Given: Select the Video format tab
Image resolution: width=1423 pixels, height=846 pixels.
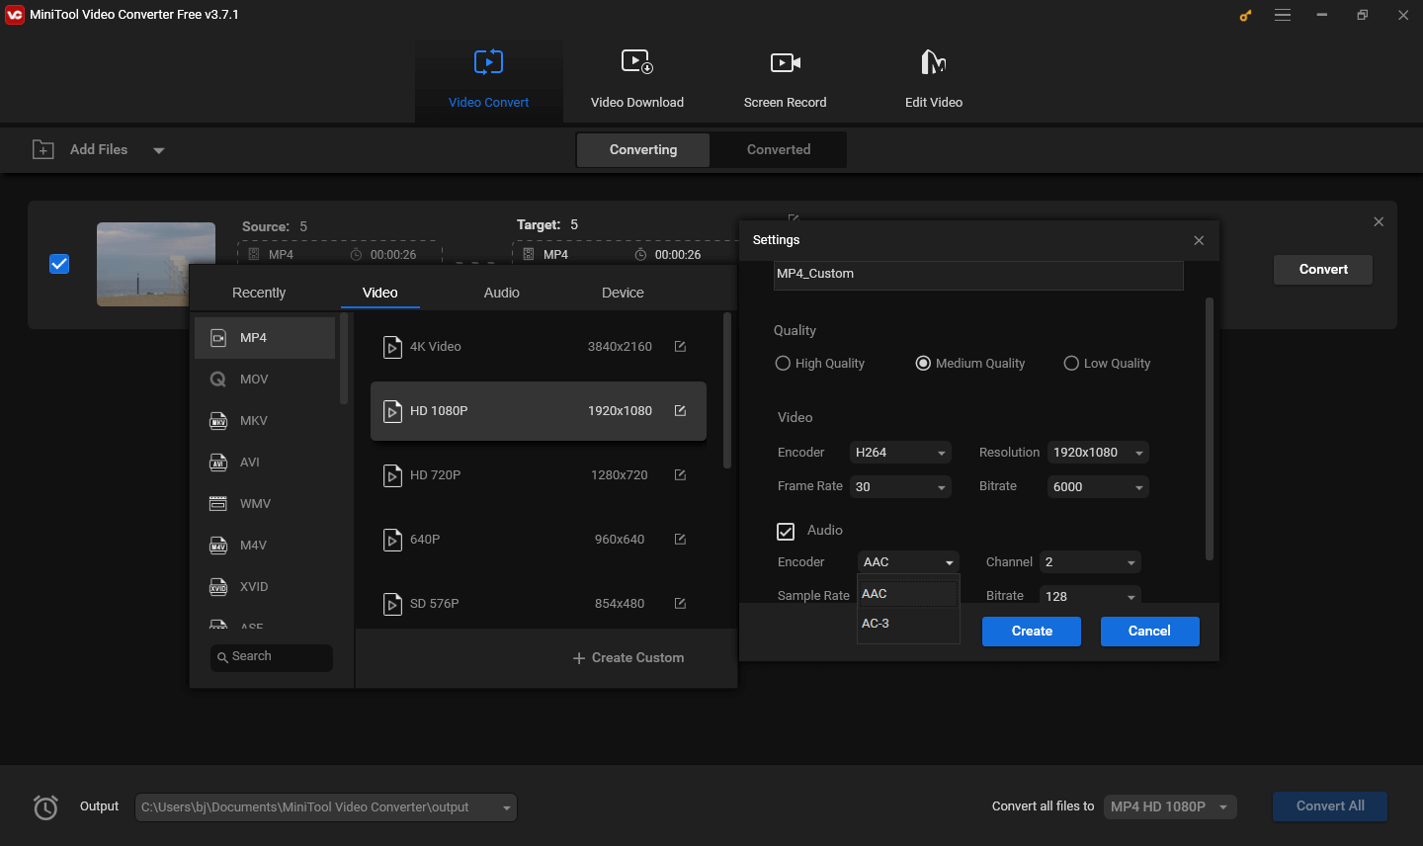Looking at the screenshot, I should [380, 293].
